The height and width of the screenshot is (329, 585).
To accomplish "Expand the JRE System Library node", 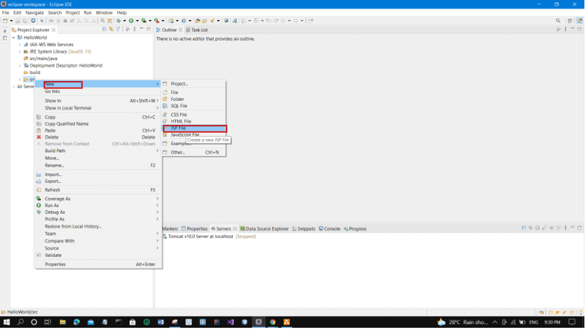I will tap(19, 52).
